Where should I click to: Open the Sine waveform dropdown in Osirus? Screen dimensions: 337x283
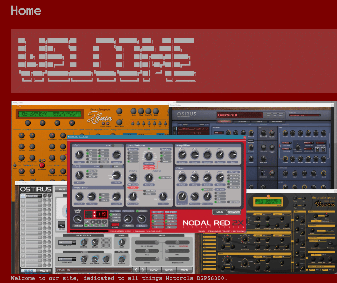click(219, 133)
